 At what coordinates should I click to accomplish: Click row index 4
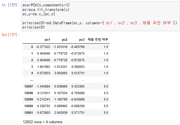[32, 73]
